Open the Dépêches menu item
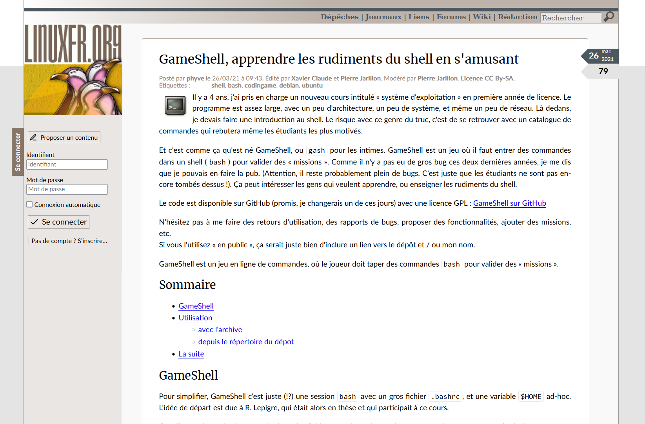 coord(340,17)
